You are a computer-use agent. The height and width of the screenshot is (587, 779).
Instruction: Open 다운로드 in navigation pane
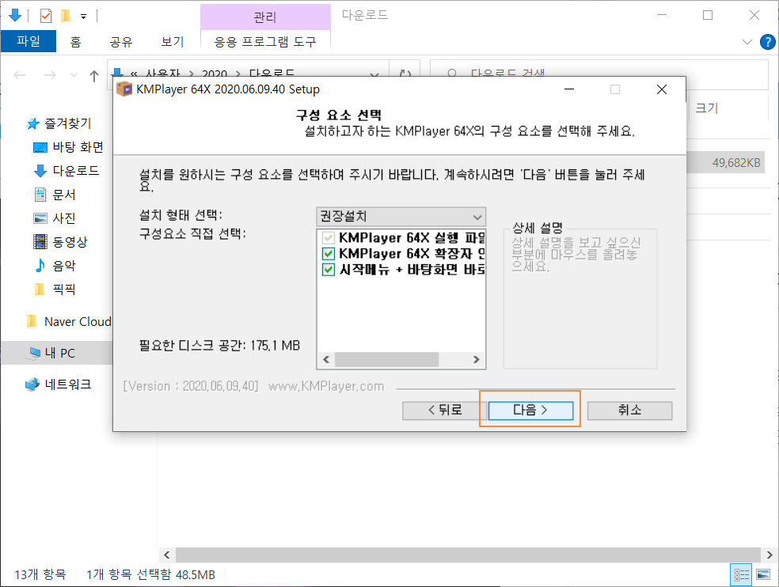click(76, 171)
